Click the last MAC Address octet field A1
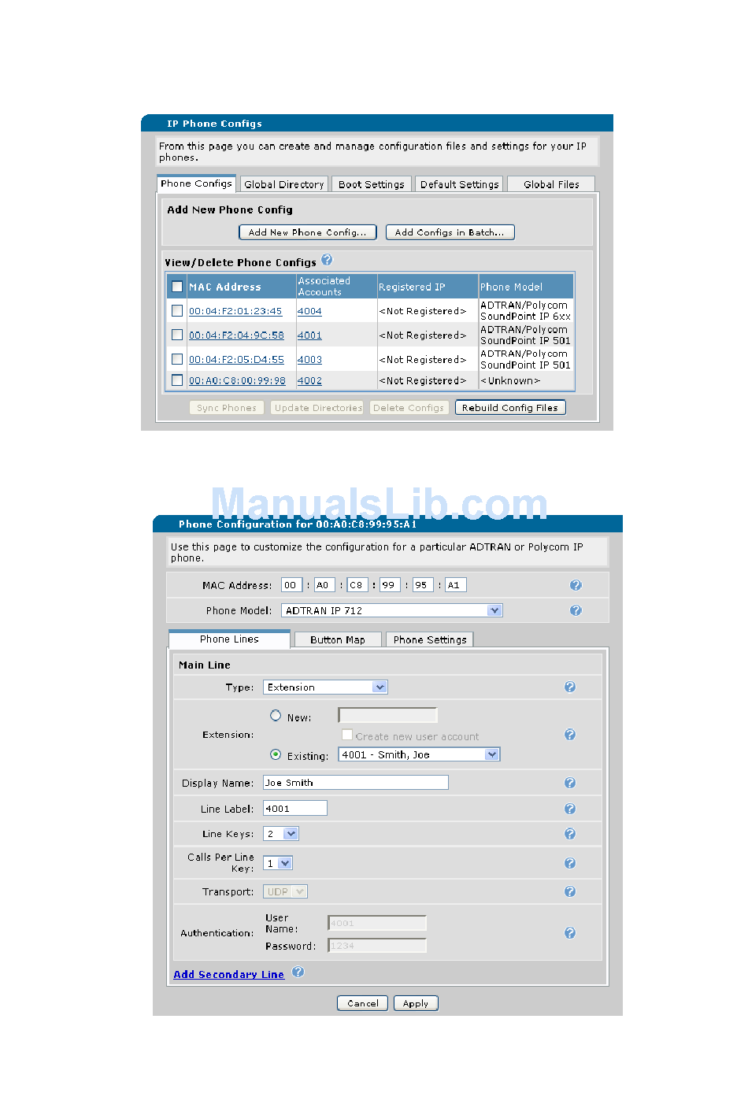Screen dimensions: 748x1093 click(456, 585)
